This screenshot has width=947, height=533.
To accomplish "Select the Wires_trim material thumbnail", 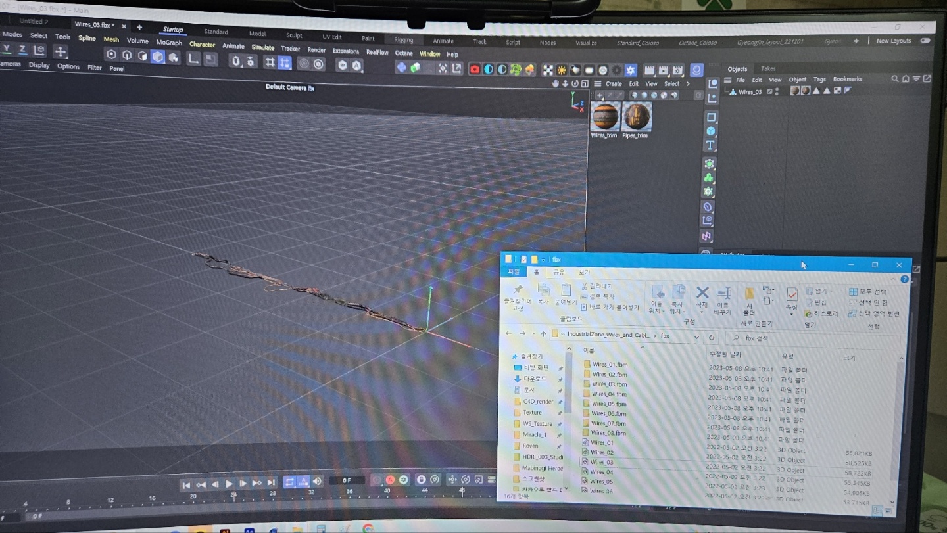I will point(604,117).
